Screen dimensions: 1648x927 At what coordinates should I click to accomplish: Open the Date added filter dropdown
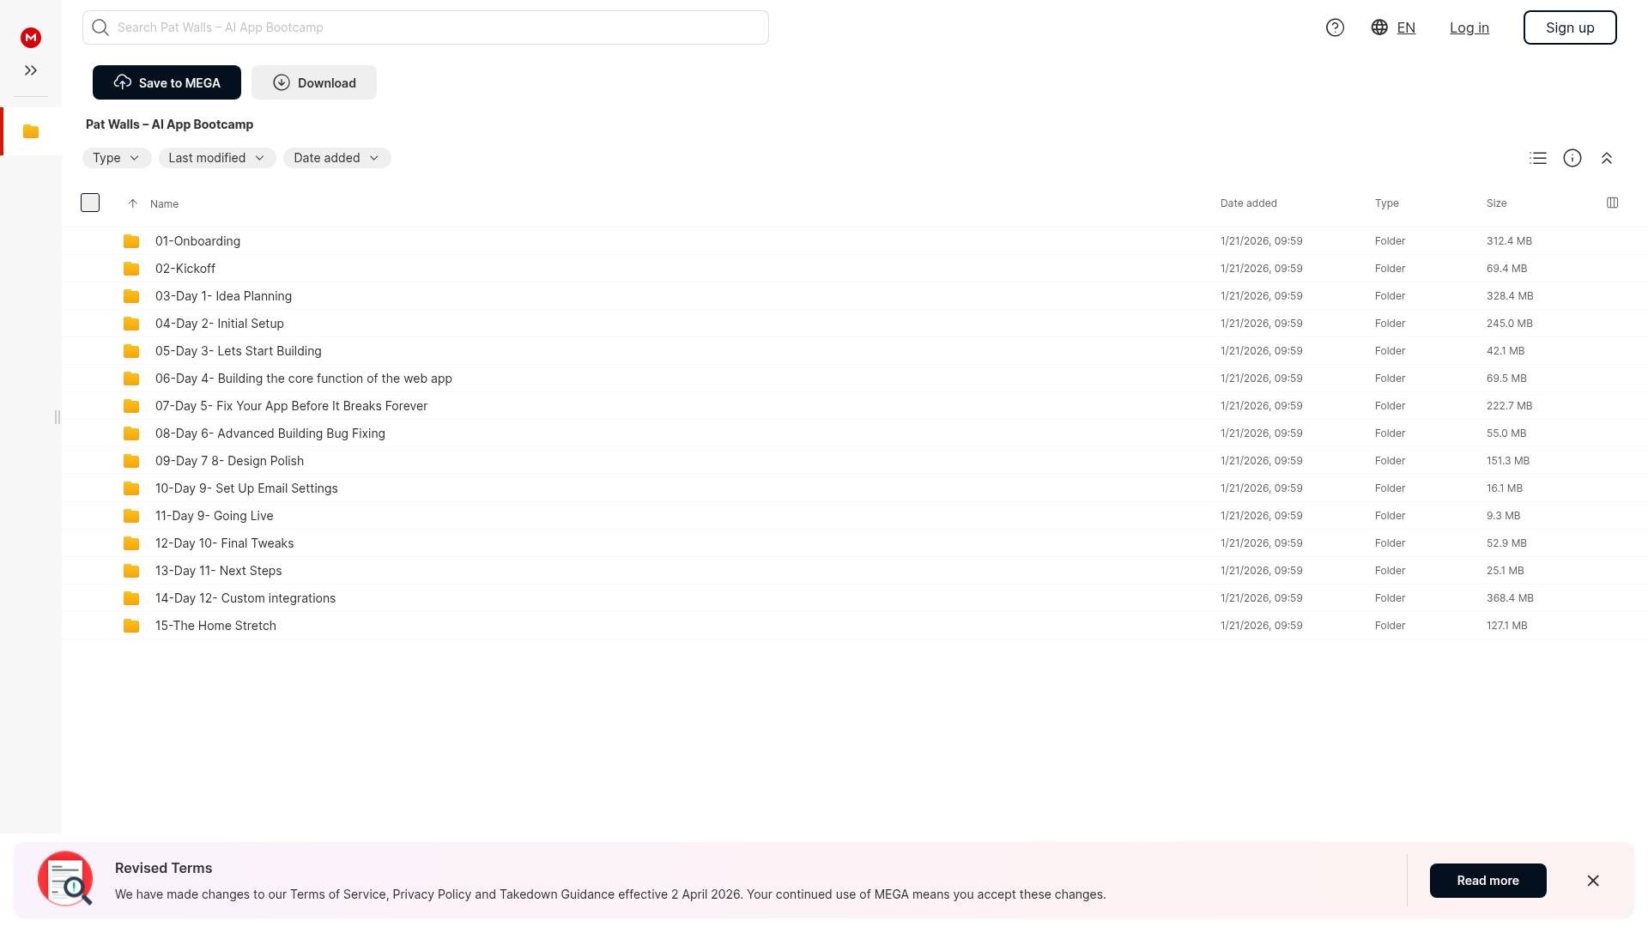(x=336, y=158)
